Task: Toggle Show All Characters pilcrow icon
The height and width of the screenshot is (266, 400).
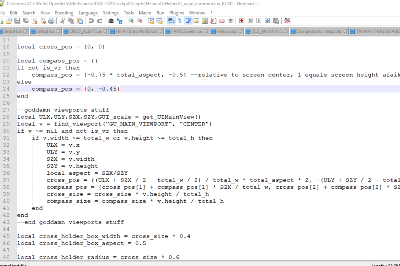Action: [x=179, y=21]
